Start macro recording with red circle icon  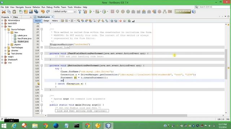click(x=121, y=21)
